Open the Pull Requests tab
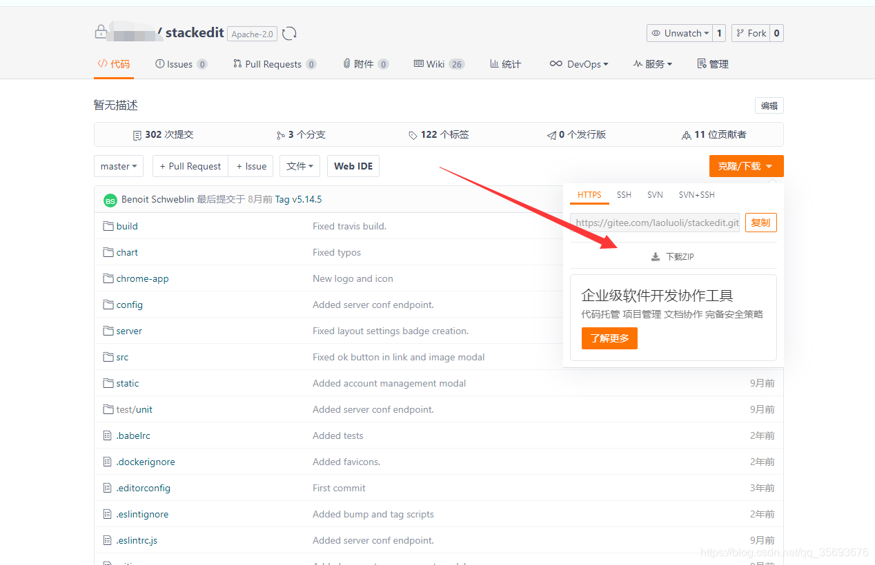Viewport: 875px width, 565px height. 275,64
